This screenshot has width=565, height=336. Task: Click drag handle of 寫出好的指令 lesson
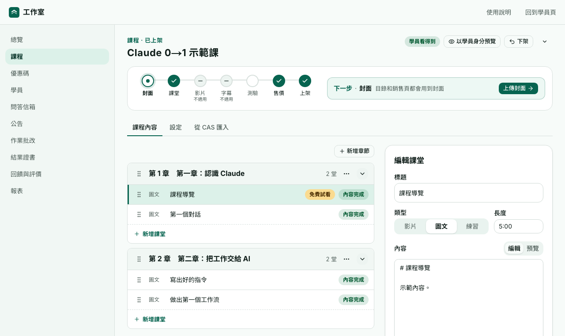(x=139, y=280)
